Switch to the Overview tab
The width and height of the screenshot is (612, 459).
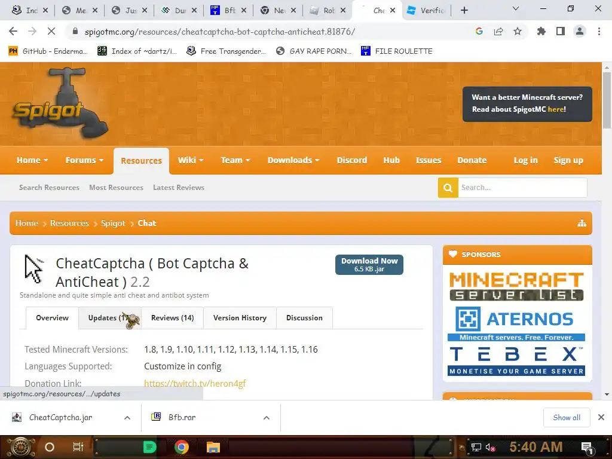click(x=53, y=318)
